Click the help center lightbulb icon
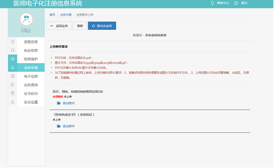The height and width of the screenshot is (168, 275). click(212, 3)
